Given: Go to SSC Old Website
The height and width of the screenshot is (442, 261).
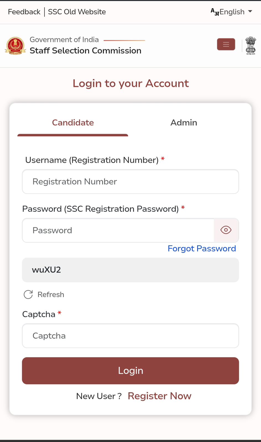Looking at the screenshot, I should click(x=77, y=12).
